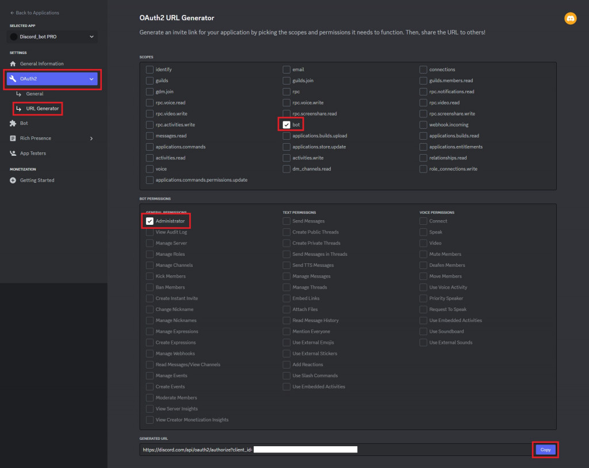Viewport: 589px width, 468px height.
Task: Enable the Connect voice permission
Action: [x=423, y=221]
